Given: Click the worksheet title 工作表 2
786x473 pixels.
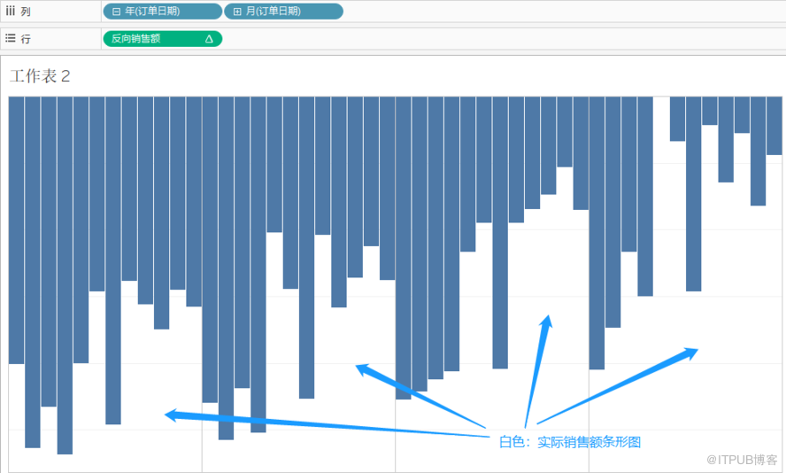Looking at the screenshot, I should [40, 76].
